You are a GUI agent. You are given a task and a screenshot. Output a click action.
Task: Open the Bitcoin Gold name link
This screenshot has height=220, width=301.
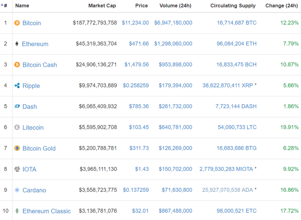click(x=39, y=148)
